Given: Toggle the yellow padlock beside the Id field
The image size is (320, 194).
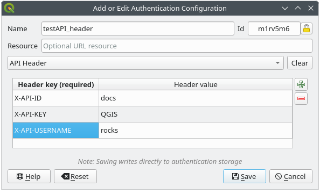Looking at the screenshot, I should click(x=307, y=28).
